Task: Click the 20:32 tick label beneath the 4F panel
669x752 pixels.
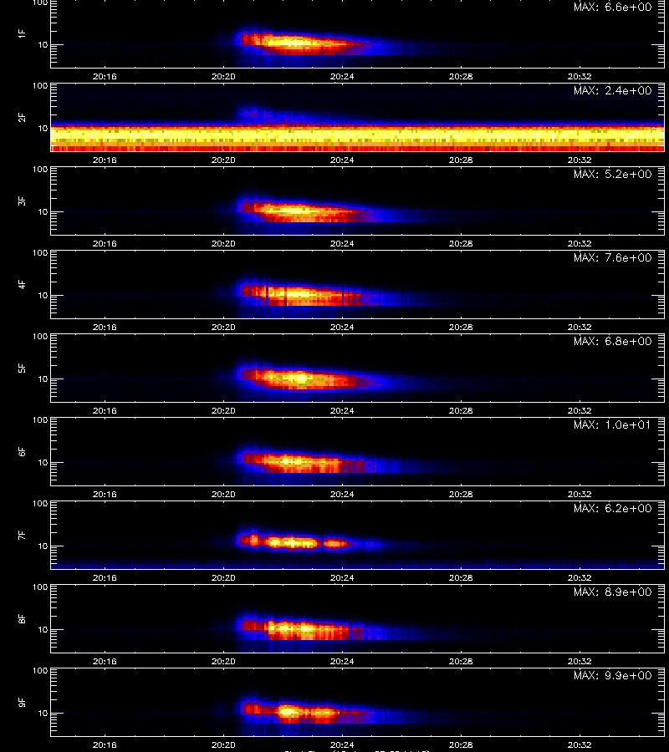Action: pyautogui.click(x=580, y=327)
